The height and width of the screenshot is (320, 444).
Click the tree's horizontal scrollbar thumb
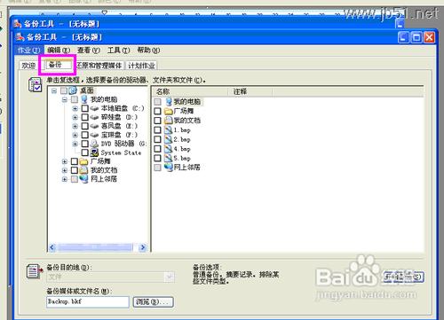[95, 247]
